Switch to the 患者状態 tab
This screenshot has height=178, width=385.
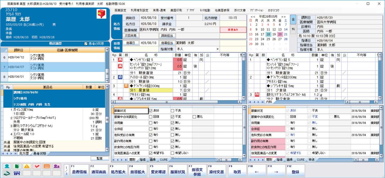pyautogui.click(x=40, y=154)
